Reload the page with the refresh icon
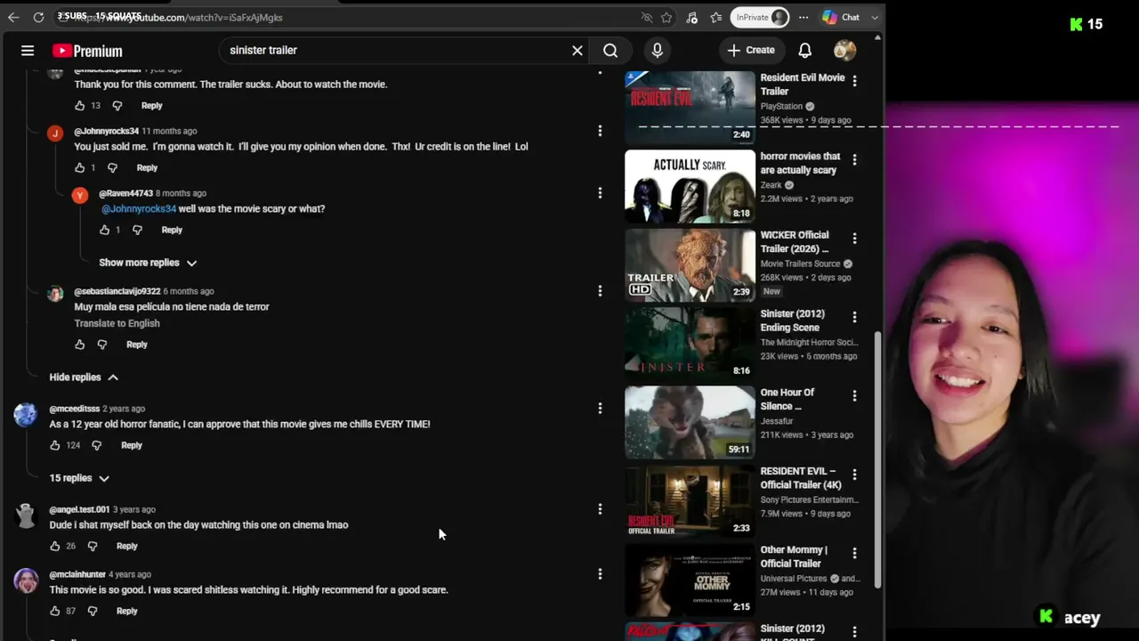The image size is (1139, 641). [x=38, y=17]
